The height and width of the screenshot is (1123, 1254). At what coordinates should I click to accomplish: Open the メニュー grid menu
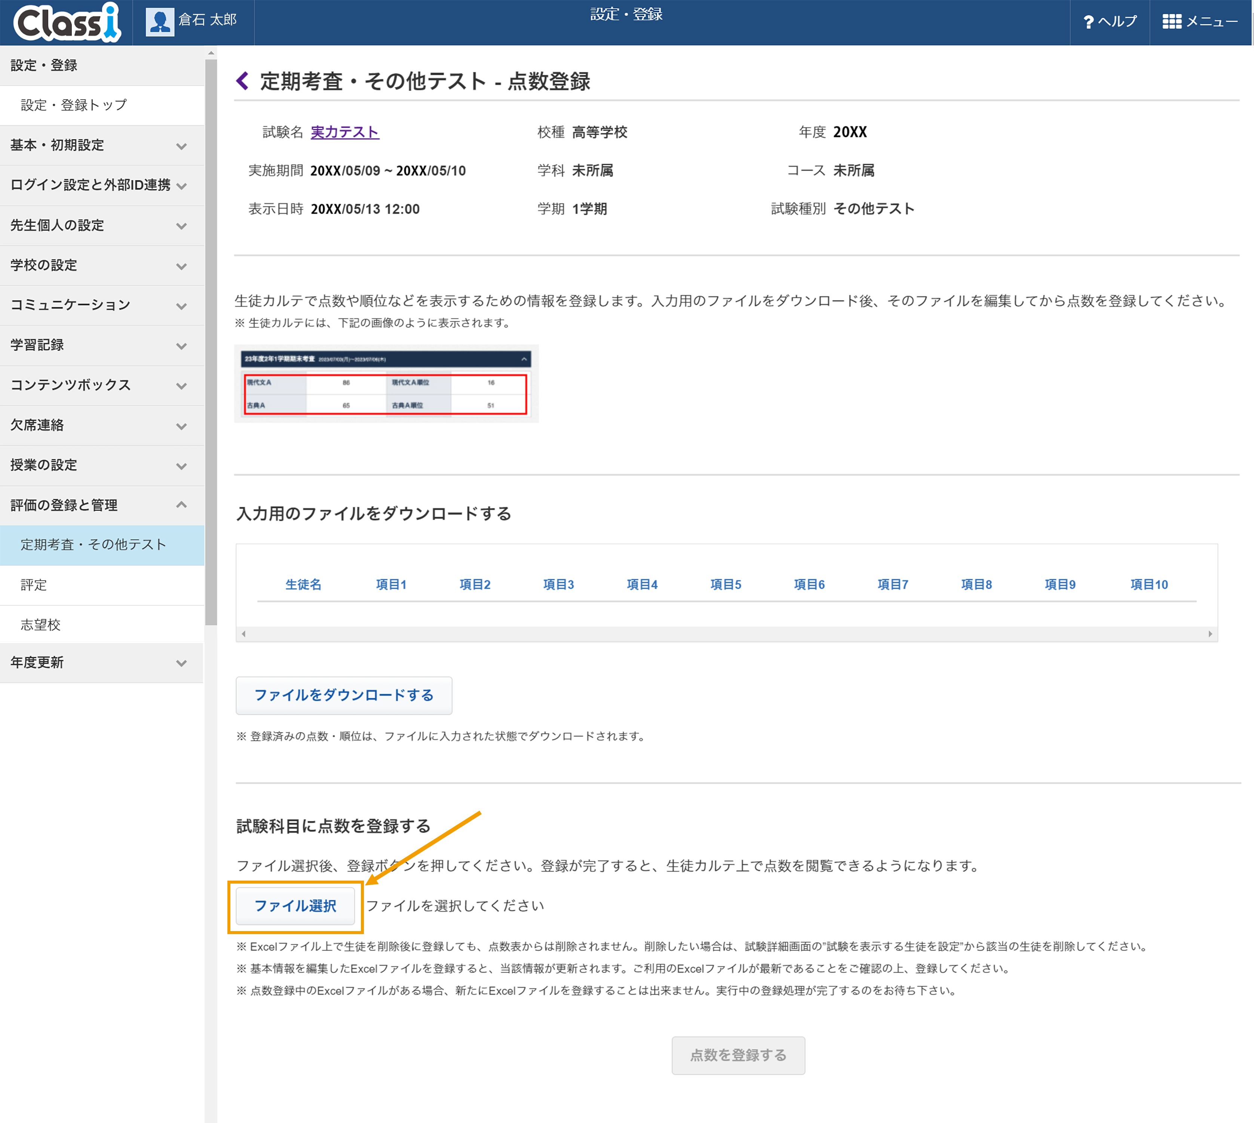[1201, 22]
